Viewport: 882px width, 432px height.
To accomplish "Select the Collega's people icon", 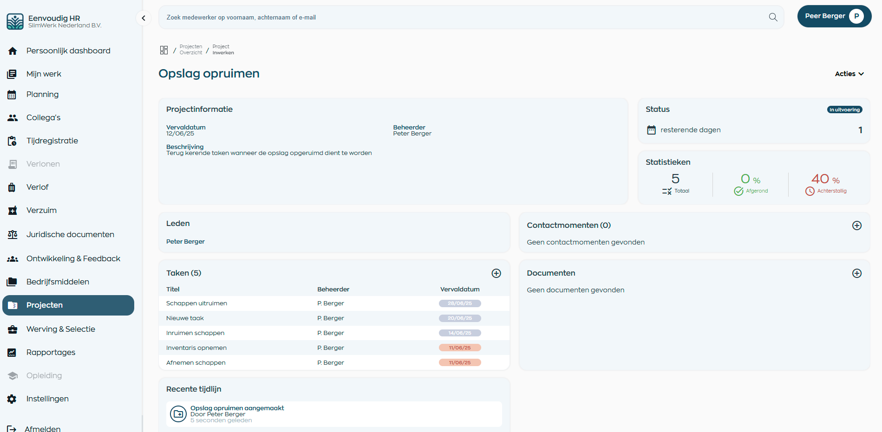I will [12, 117].
